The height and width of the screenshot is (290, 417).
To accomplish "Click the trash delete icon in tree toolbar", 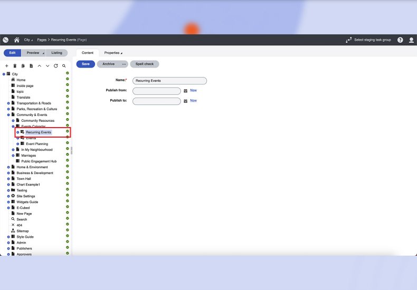I will (x=15, y=66).
